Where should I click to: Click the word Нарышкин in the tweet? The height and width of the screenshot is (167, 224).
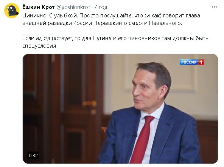pyautogui.click(x=107, y=23)
